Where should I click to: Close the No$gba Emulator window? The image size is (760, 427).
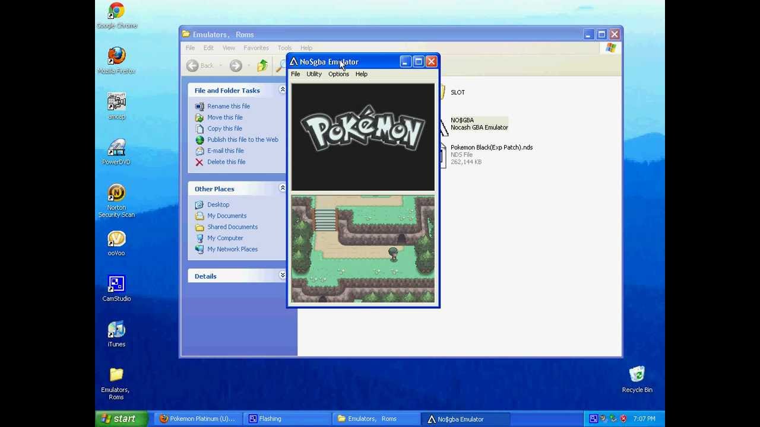(432, 62)
